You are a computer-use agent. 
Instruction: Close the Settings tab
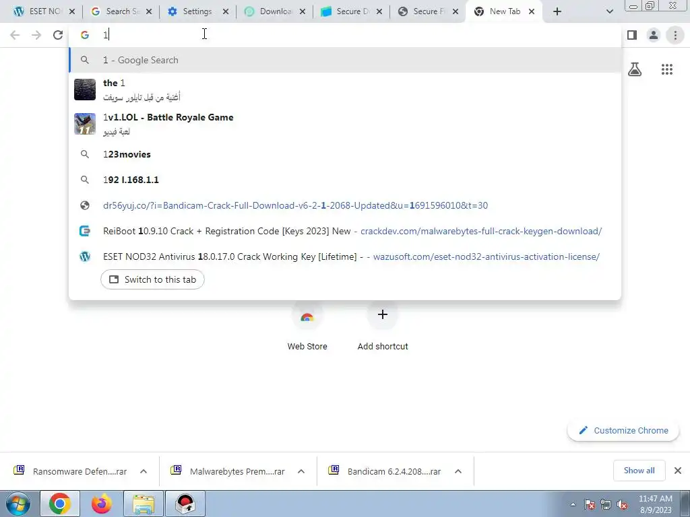point(226,11)
